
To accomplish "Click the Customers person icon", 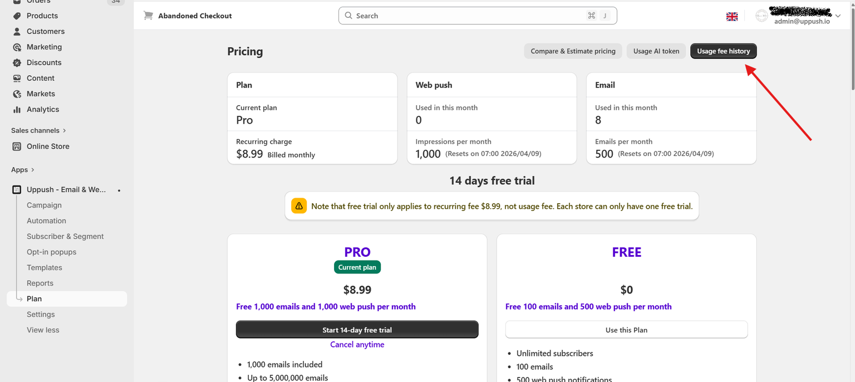I will pyautogui.click(x=17, y=31).
